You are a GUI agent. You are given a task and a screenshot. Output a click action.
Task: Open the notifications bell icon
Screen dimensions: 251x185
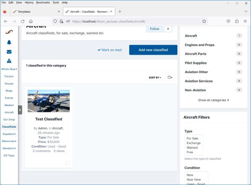[9, 42]
